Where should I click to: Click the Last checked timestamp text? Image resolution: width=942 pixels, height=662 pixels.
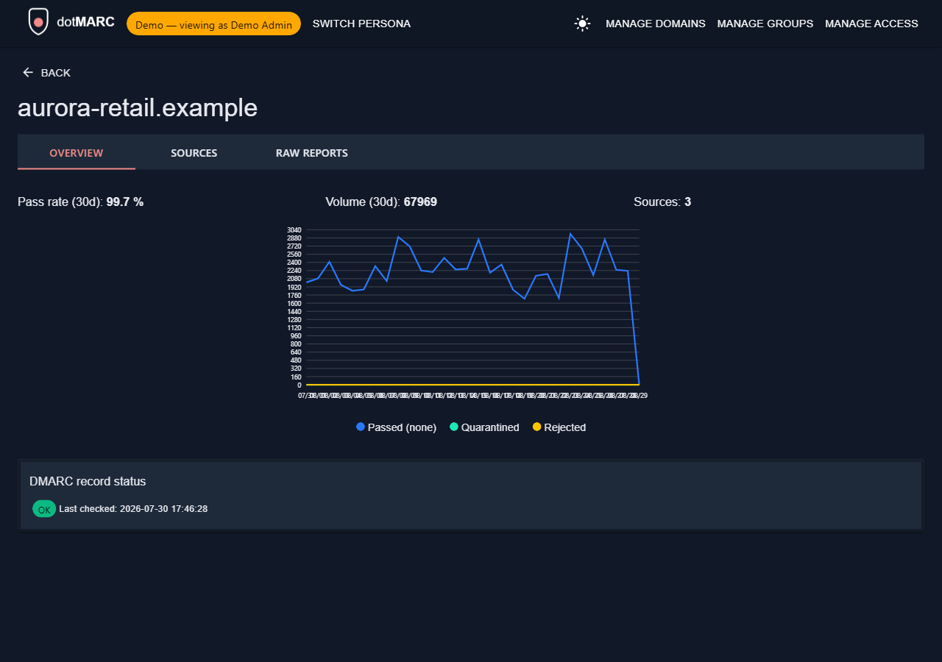133,509
